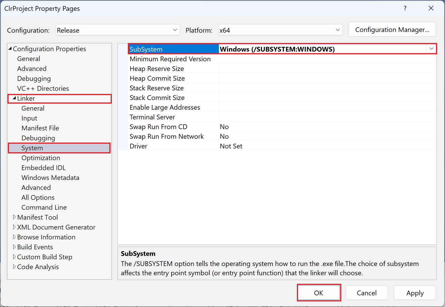Click the Apply button
The width and height of the screenshot is (445, 307).
pyautogui.click(x=415, y=293)
